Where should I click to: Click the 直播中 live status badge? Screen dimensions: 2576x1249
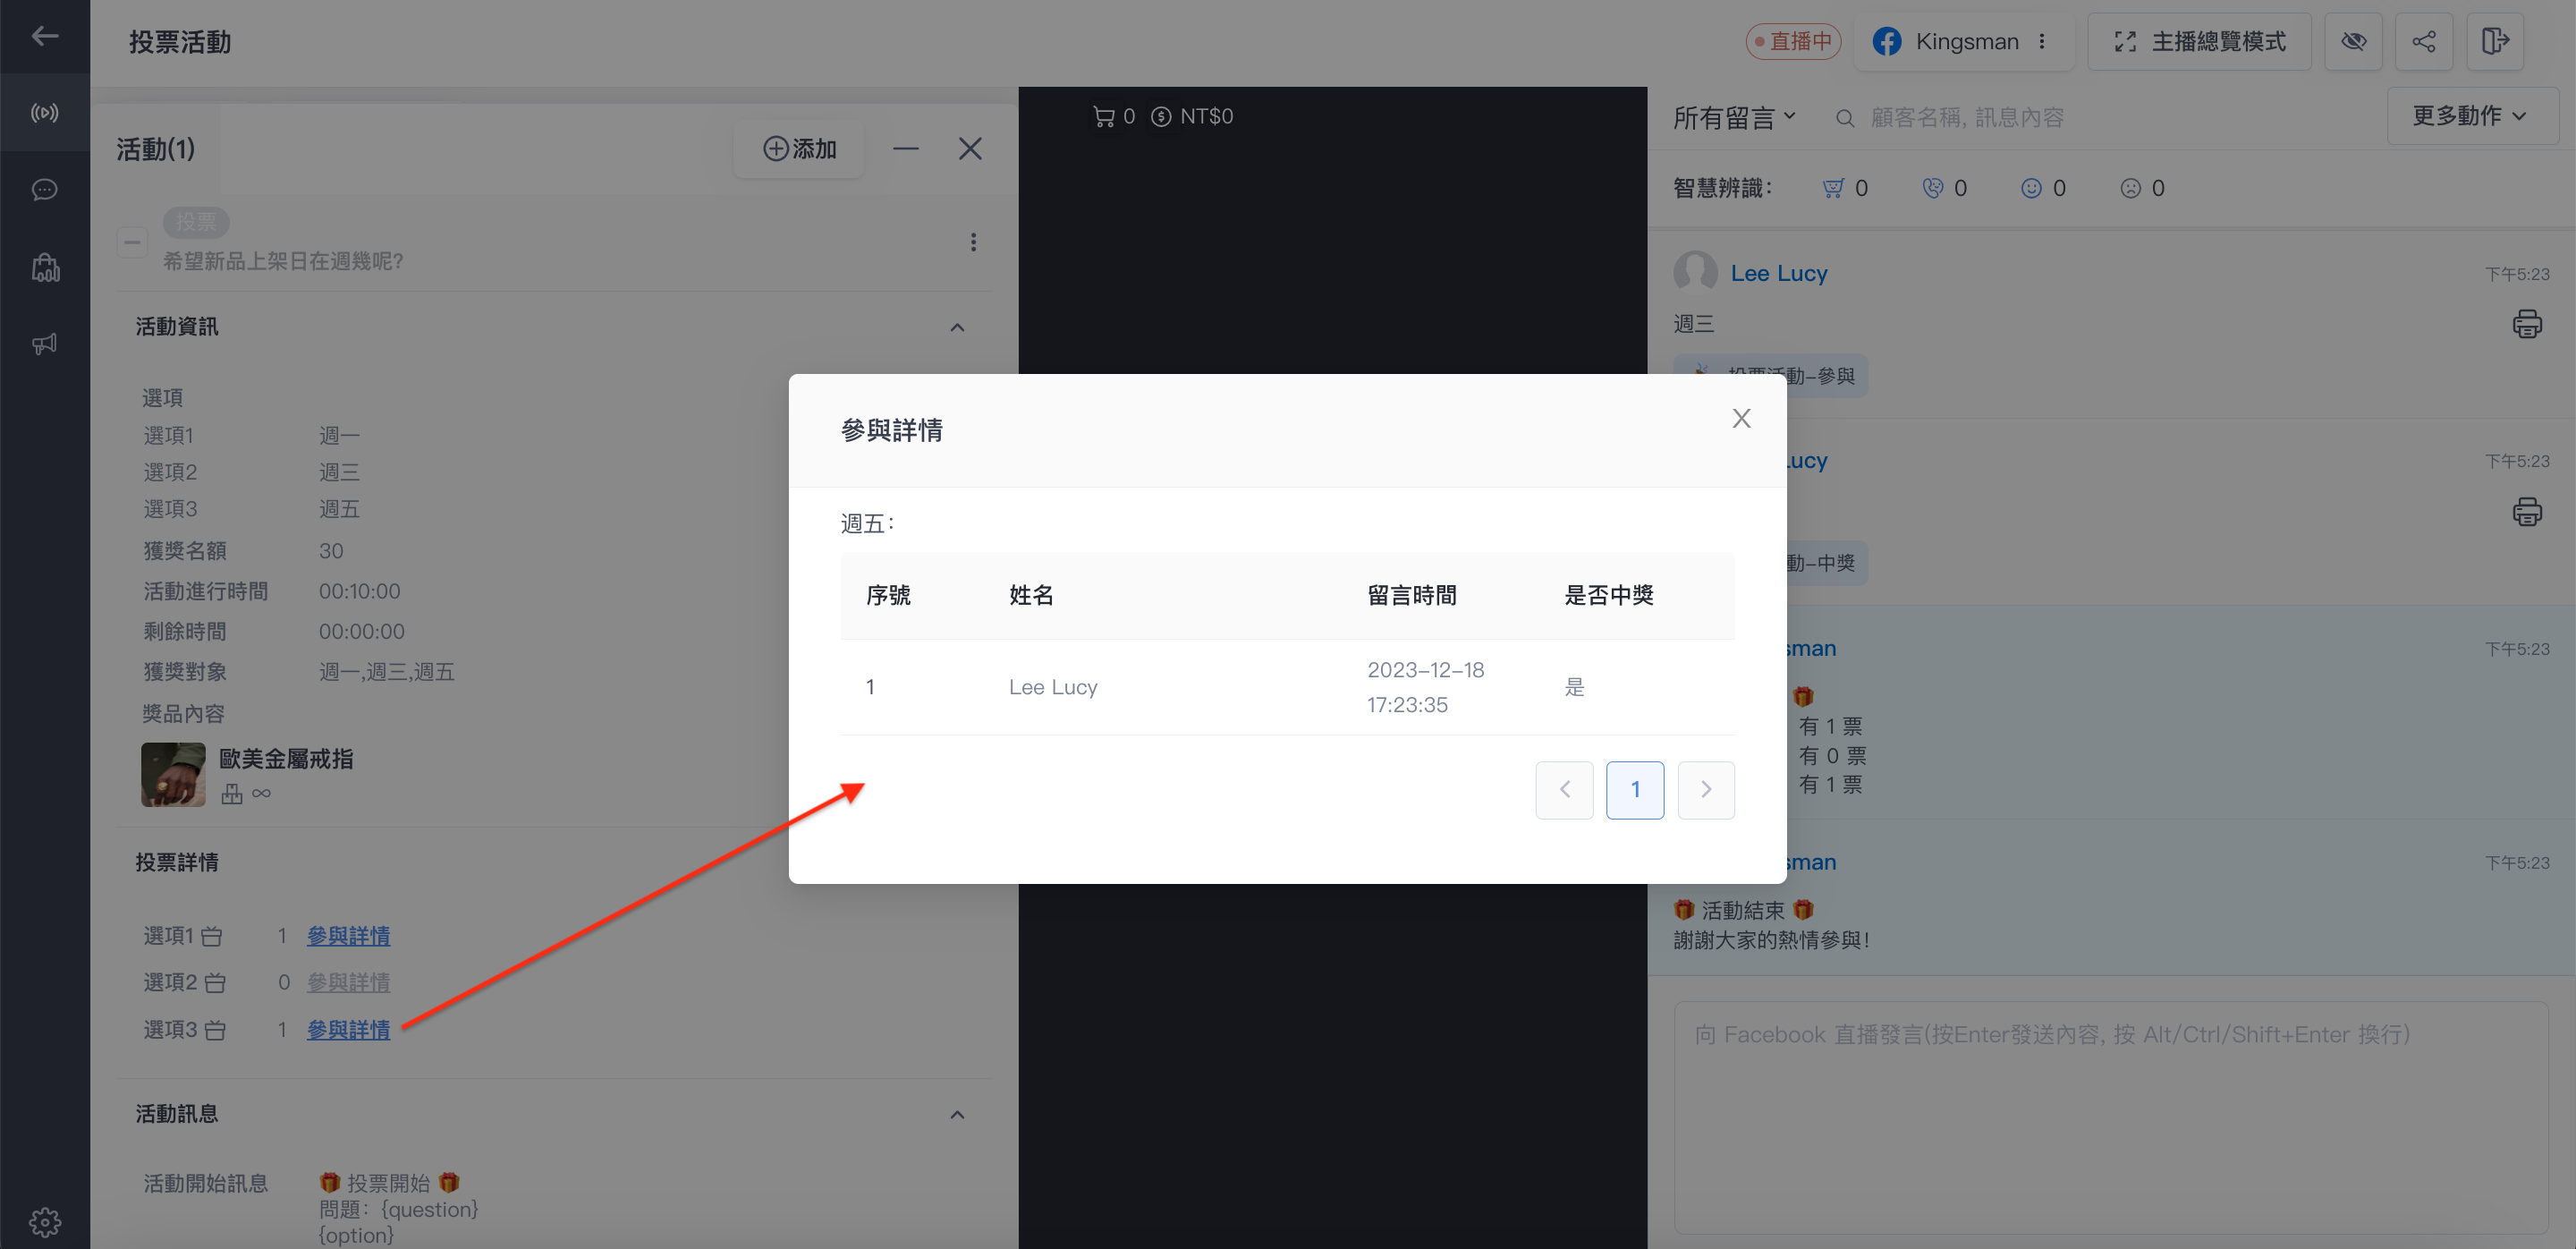coord(1793,41)
